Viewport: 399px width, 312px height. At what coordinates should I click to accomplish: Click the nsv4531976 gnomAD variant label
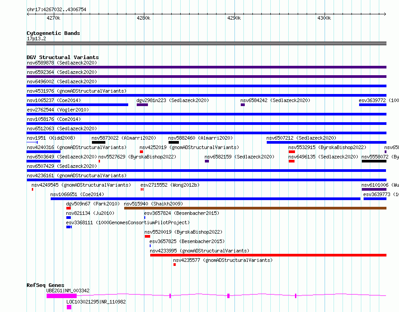77,91
